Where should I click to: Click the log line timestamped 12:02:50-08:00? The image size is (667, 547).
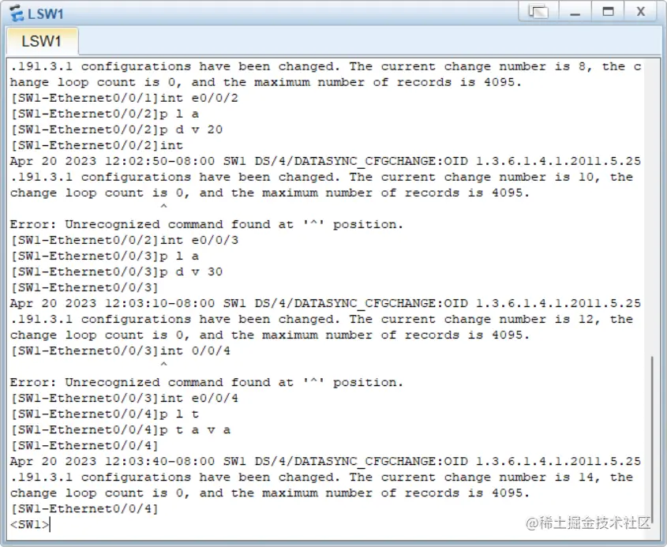pyautogui.click(x=325, y=161)
